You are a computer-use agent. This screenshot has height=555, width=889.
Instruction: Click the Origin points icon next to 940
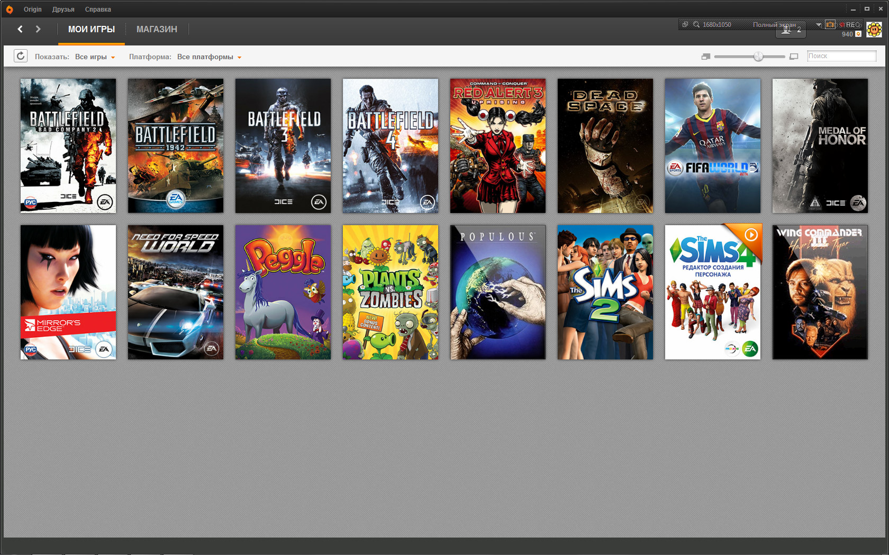858,34
